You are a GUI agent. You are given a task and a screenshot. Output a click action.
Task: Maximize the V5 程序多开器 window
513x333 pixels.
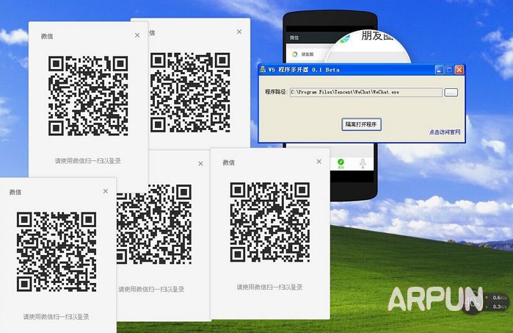[x=450, y=70]
